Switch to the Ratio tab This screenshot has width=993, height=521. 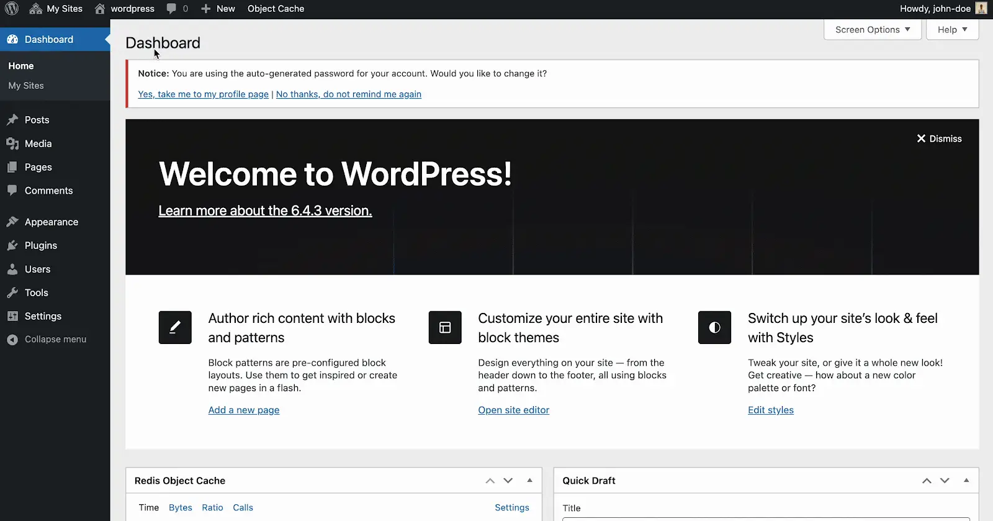tap(212, 507)
